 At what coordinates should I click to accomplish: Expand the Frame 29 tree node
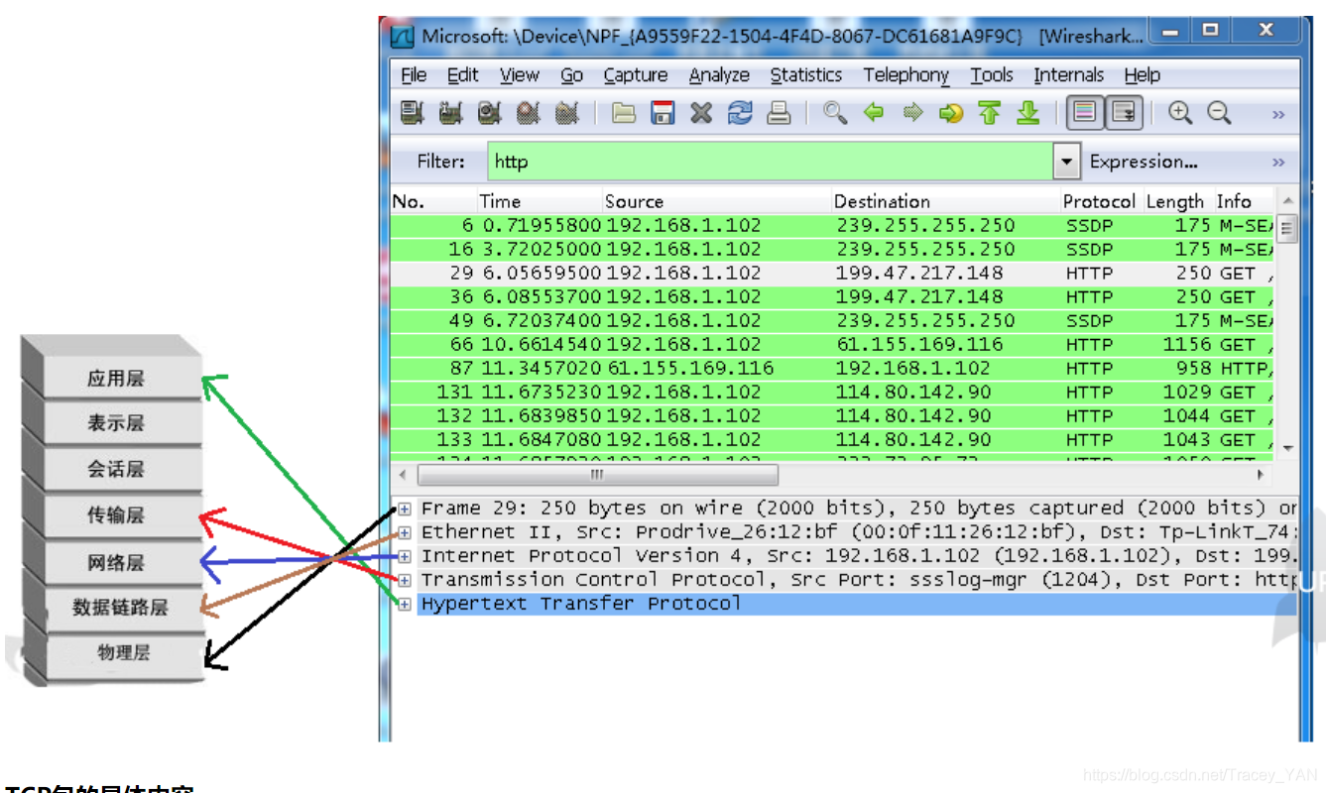coord(405,509)
